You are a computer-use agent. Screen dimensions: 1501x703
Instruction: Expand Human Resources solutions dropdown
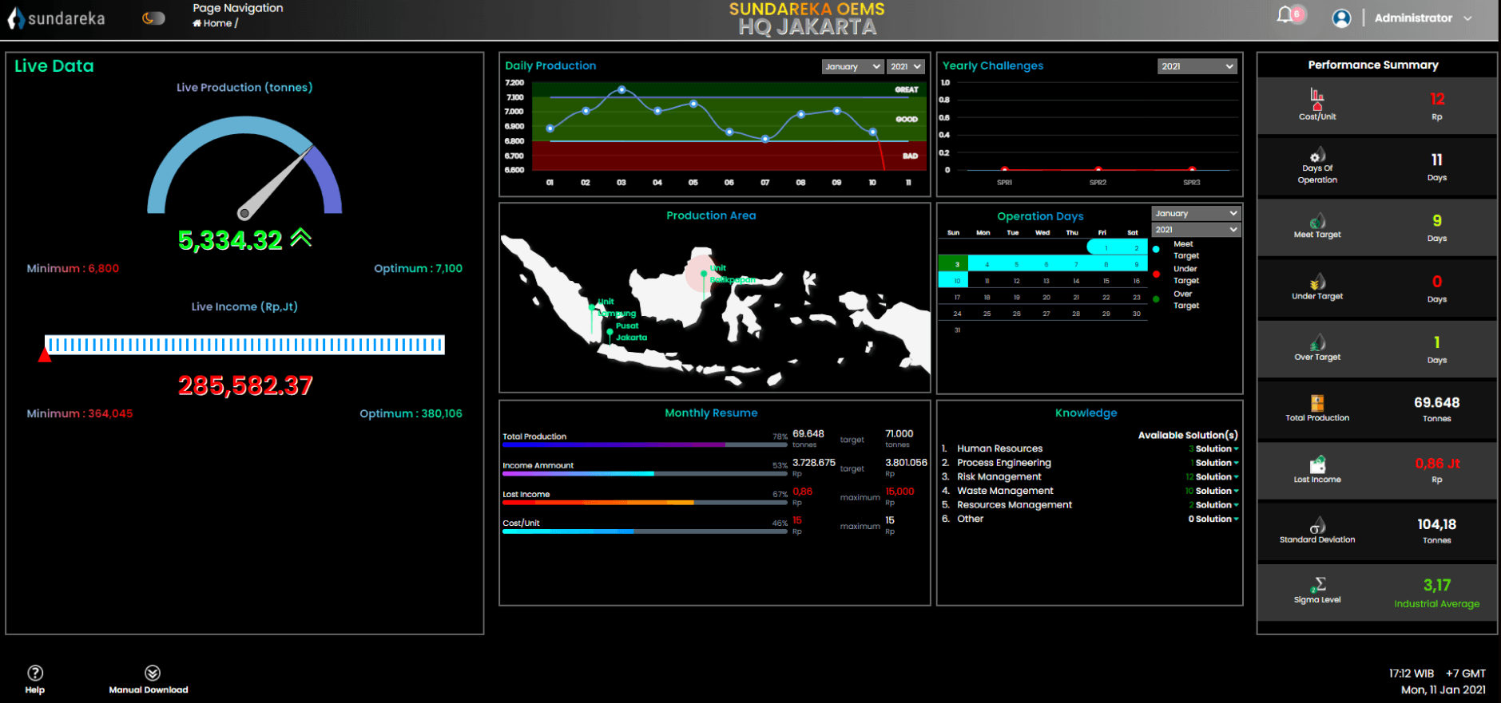click(1213, 449)
